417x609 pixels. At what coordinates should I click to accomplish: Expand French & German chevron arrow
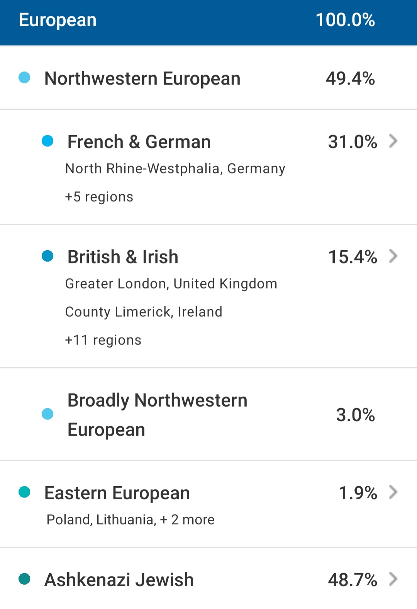(393, 141)
